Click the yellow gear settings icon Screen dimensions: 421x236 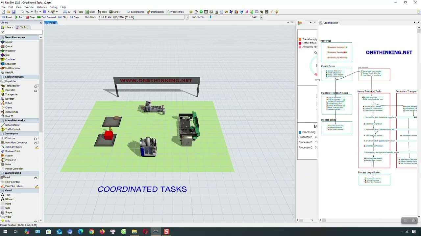(191, 12)
